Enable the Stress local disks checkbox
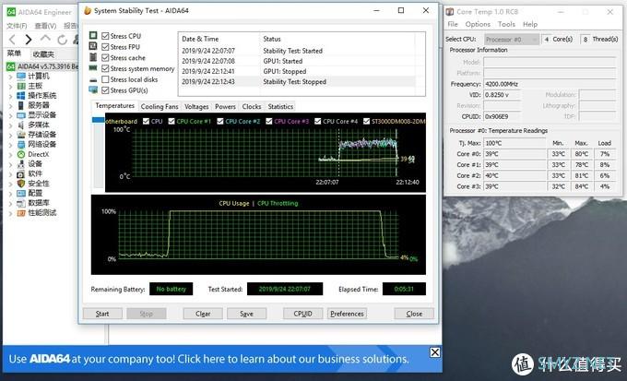 pyautogui.click(x=105, y=79)
